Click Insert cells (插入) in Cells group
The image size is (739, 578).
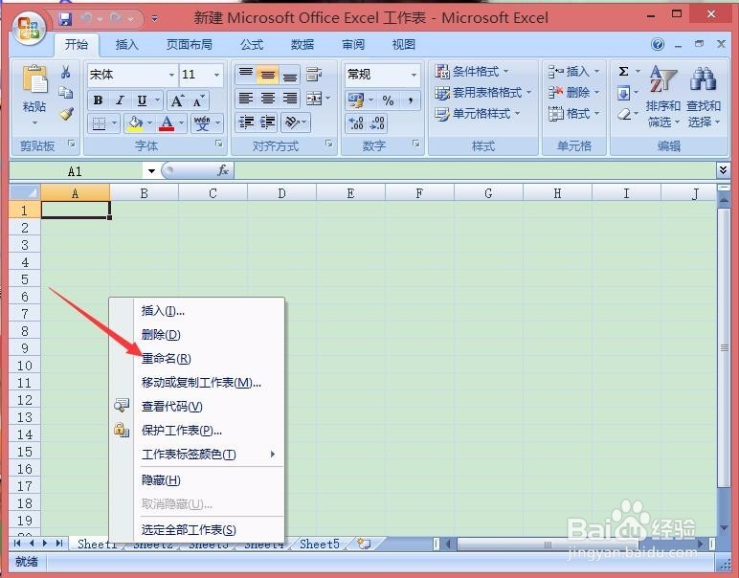pos(573,72)
